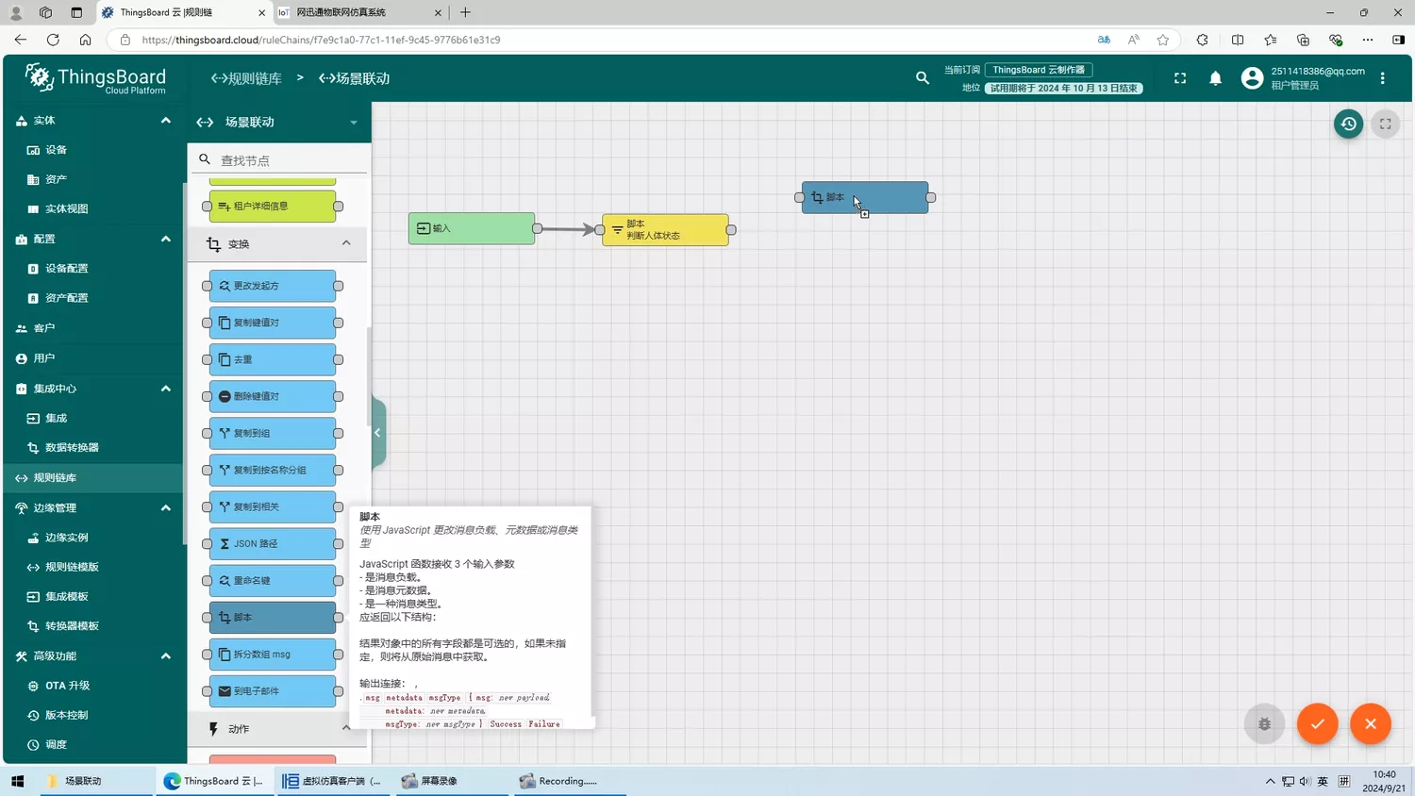The width and height of the screenshot is (1415, 796).
Task: Select 数据转换器 in the sidebar
Action: (72, 448)
